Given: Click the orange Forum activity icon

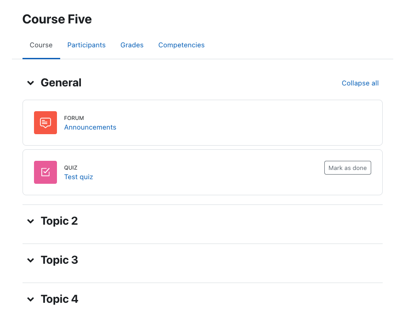Looking at the screenshot, I should [45, 123].
